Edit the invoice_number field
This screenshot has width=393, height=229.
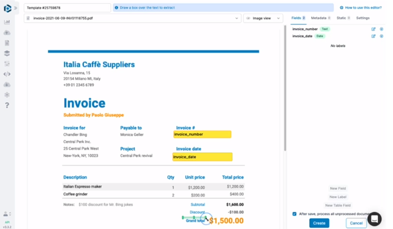point(373,29)
